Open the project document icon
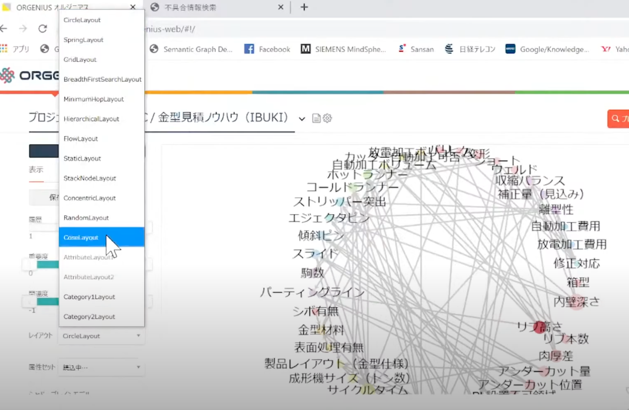 [316, 118]
